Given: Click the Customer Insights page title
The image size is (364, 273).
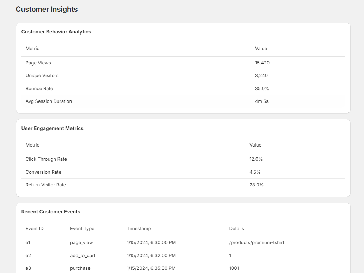Looking at the screenshot, I should click(x=47, y=9).
